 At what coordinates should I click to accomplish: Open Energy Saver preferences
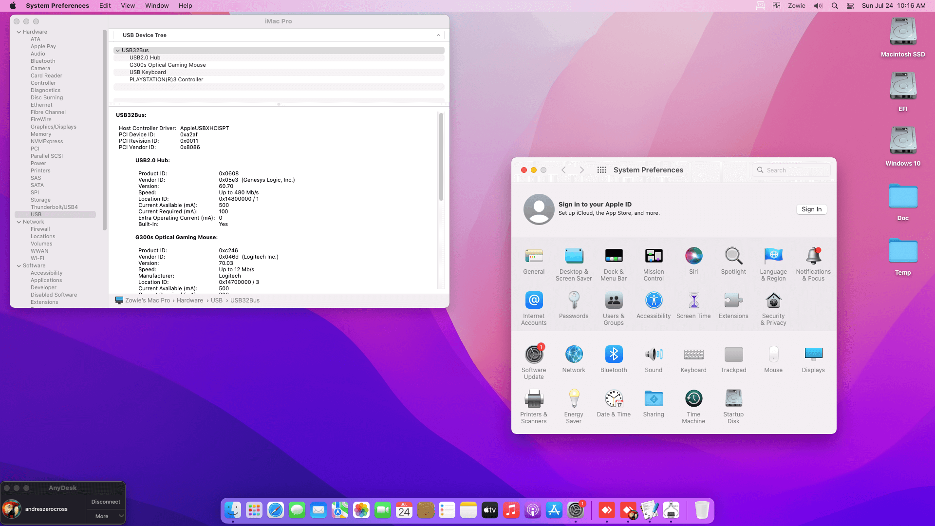[574, 407]
